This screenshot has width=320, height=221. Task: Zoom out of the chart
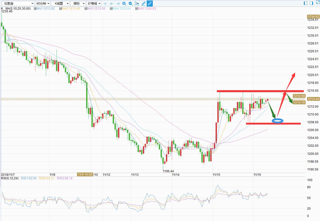[130, 4]
